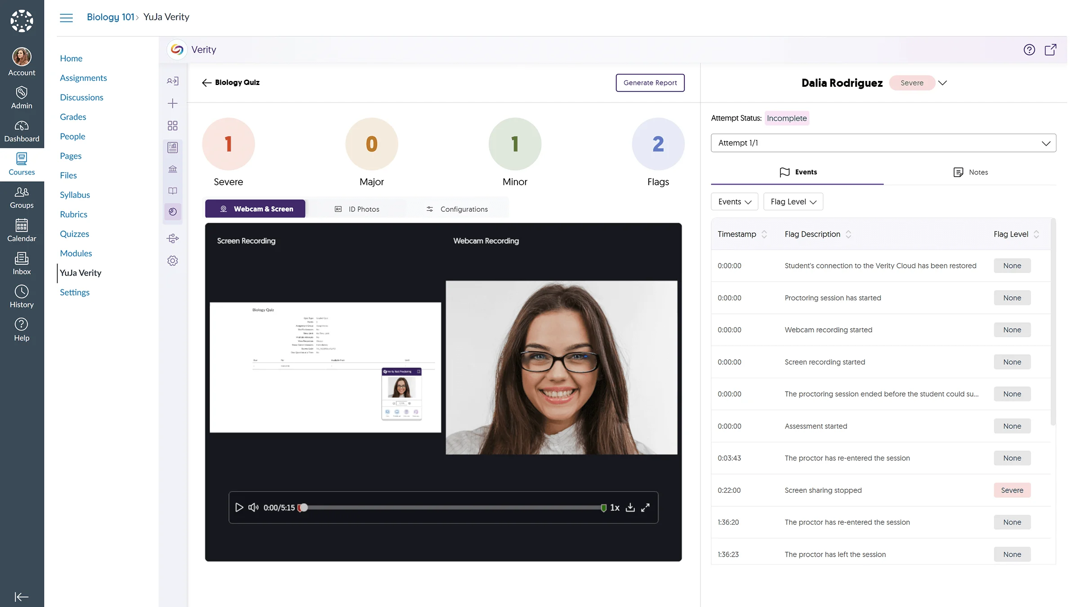
Task: Click the Verity user sign-in sidebar icon
Action: click(173, 81)
